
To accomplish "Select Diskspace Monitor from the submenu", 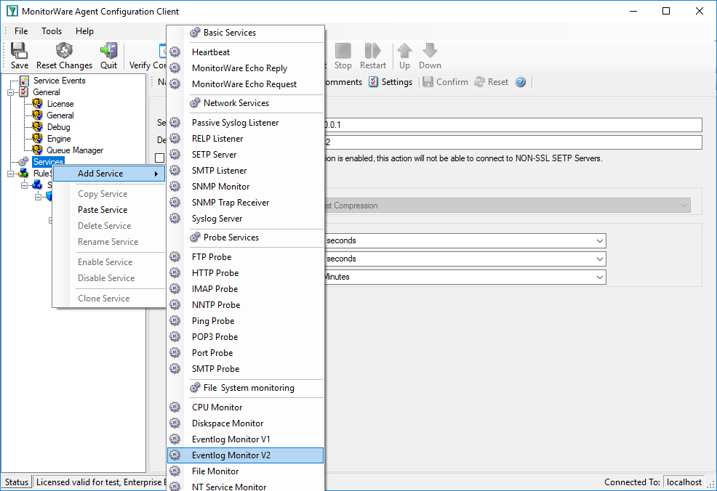I will 246,423.
